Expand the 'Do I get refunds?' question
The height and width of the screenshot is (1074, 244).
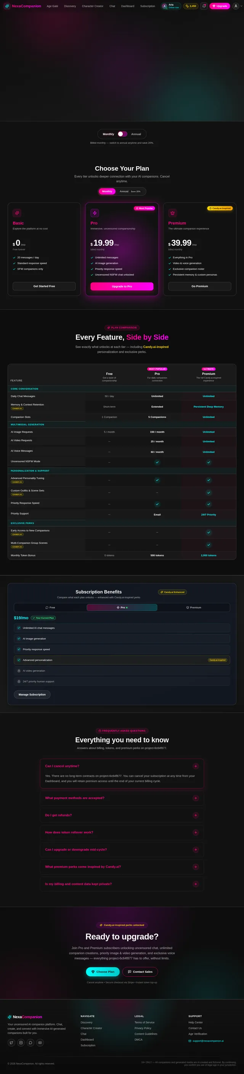122,815
